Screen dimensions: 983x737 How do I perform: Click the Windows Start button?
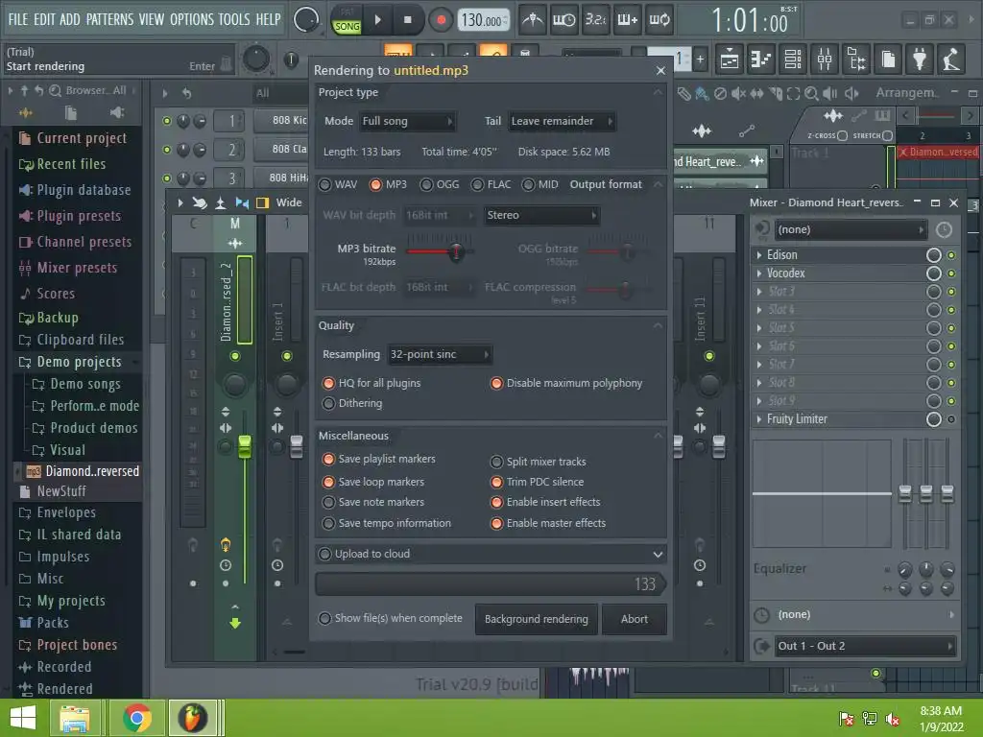tap(23, 718)
